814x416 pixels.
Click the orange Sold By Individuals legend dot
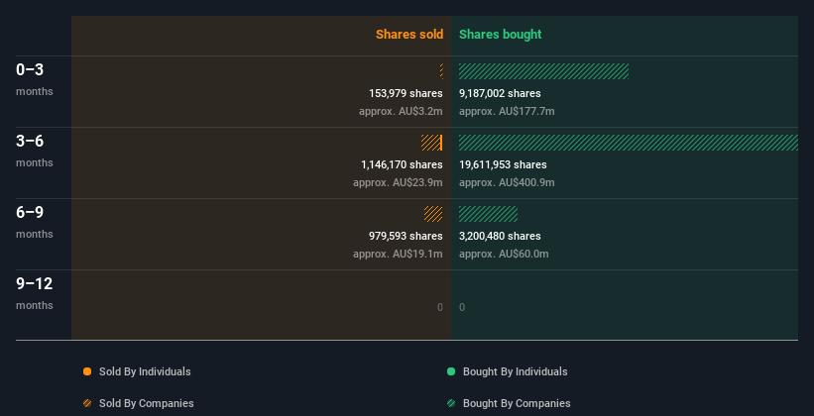click(87, 371)
